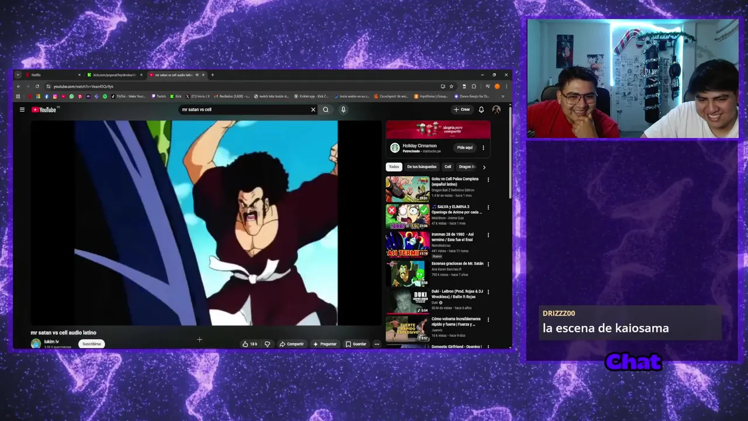
Task: Open the tab search dropdown arrow
Action: 18,75
